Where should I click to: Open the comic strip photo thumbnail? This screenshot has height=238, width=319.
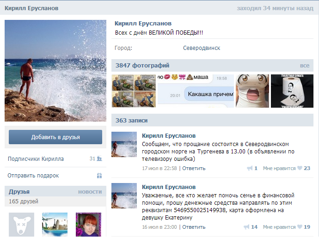point(134,91)
